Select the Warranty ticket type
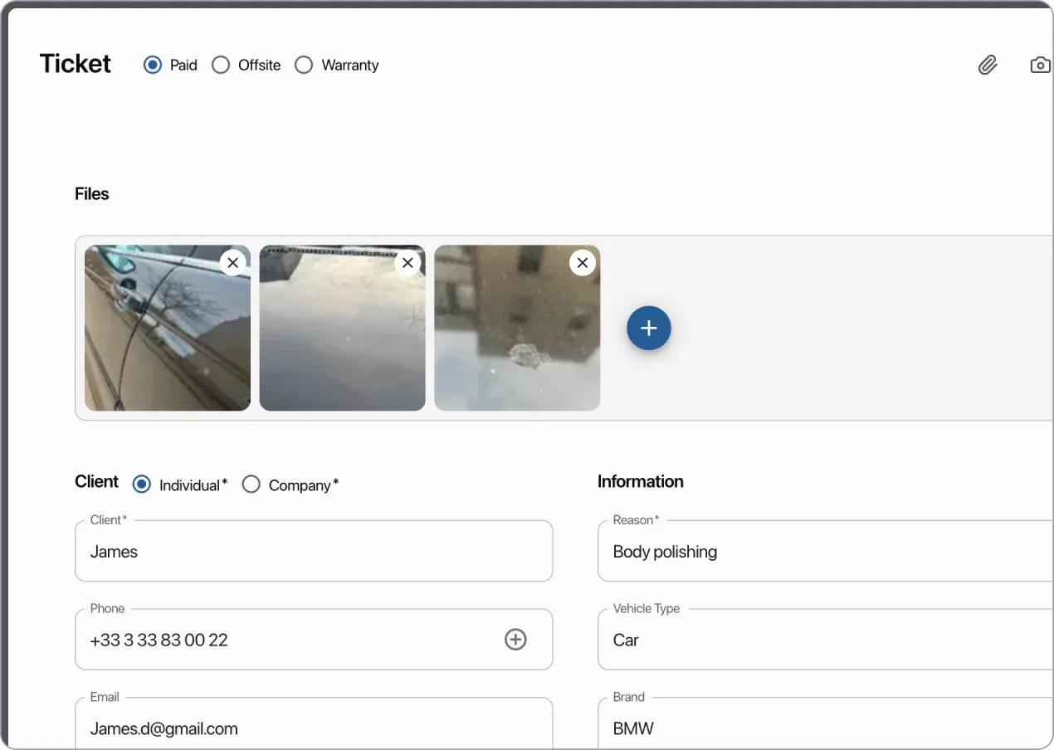This screenshot has width=1054, height=750. tap(304, 64)
